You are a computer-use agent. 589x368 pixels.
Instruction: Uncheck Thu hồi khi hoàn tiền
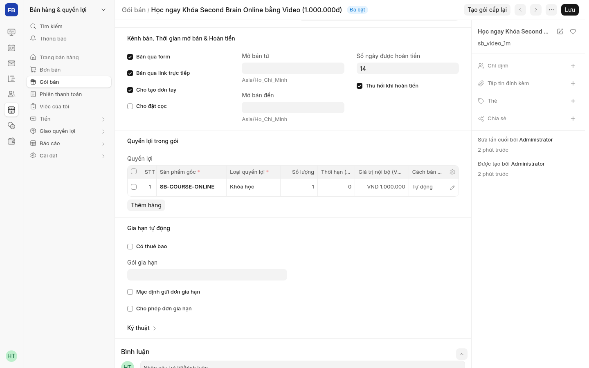tap(360, 86)
